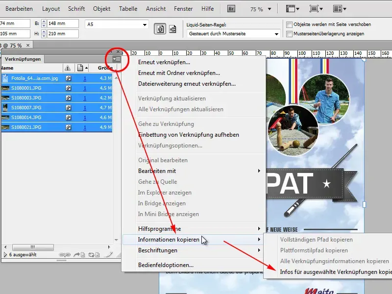
Task: Click the second liquid layout icon beside the first
Action: 171,28
